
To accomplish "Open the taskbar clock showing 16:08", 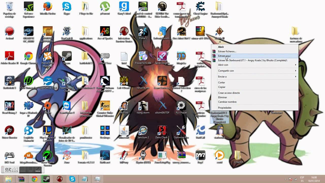I will (x=314, y=179).
